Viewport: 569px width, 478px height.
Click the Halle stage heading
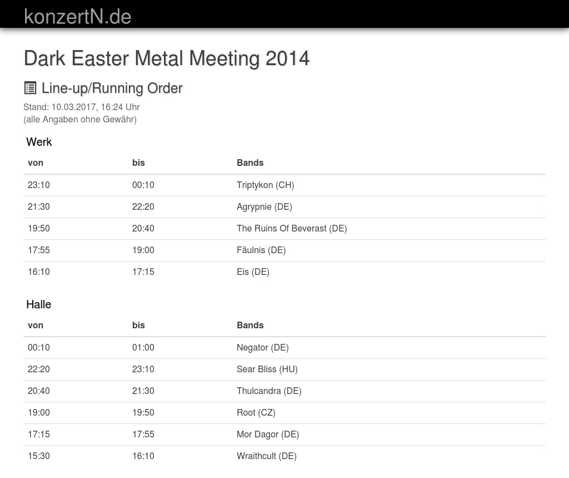pos(38,304)
